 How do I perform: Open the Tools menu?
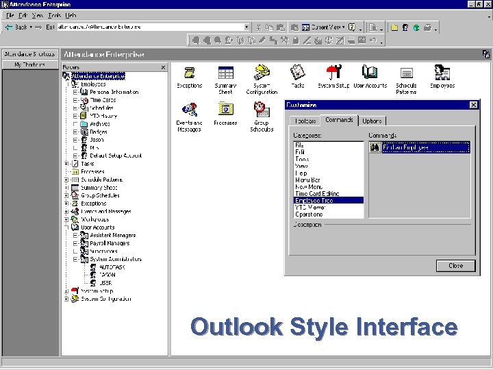tap(54, 15)
